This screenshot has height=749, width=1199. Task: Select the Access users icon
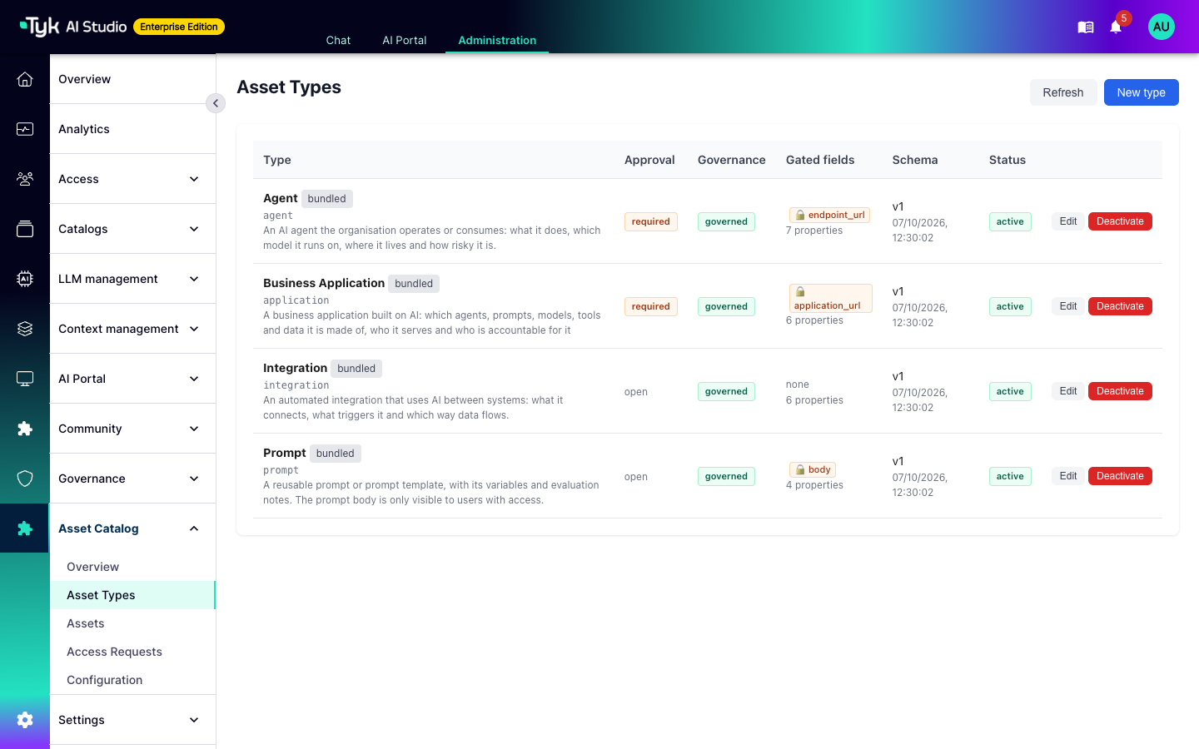click(25, 179)
